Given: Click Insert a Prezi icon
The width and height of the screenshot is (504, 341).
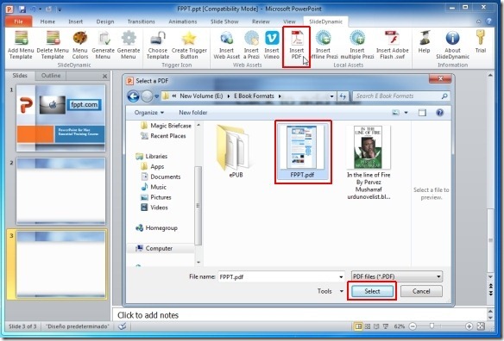Looking at the screenshot, I should pyautogui.click(x=251, y=38).
